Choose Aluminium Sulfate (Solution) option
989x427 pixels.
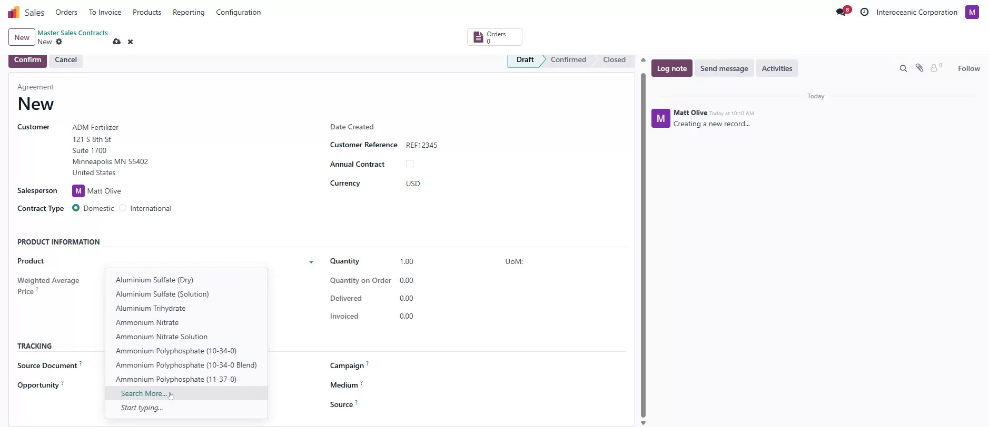(x=186, y=294)
